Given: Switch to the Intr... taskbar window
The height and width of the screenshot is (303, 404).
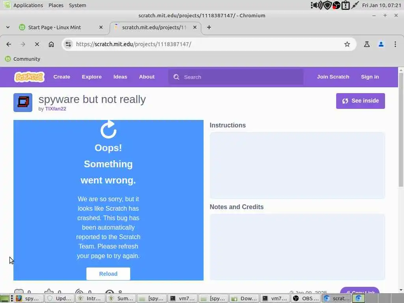Looking at the screenshot, I should point(90,298).
